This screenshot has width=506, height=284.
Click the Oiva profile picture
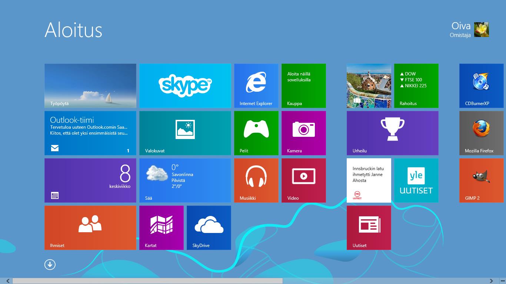pos(482,30)
